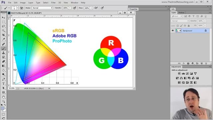213x120 pixels.
Task: Add a Curves adjustment
Action: tap(187, 73)
